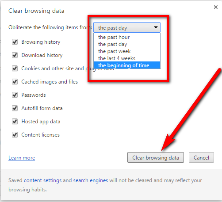Uncheck Cookies and other site data
222x202 pixels.
click(x=15, y=69)
